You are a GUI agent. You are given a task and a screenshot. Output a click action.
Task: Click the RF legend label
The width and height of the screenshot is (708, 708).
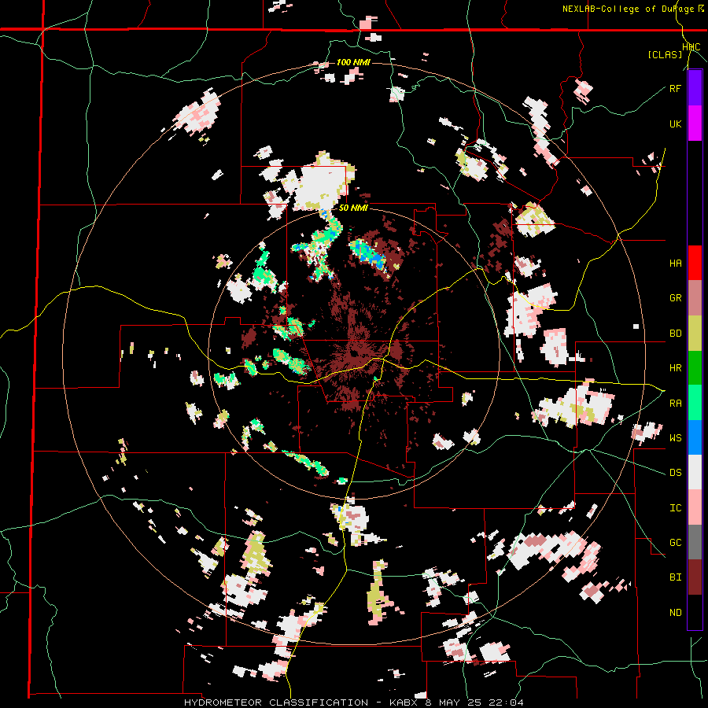[x=675, y=88]
